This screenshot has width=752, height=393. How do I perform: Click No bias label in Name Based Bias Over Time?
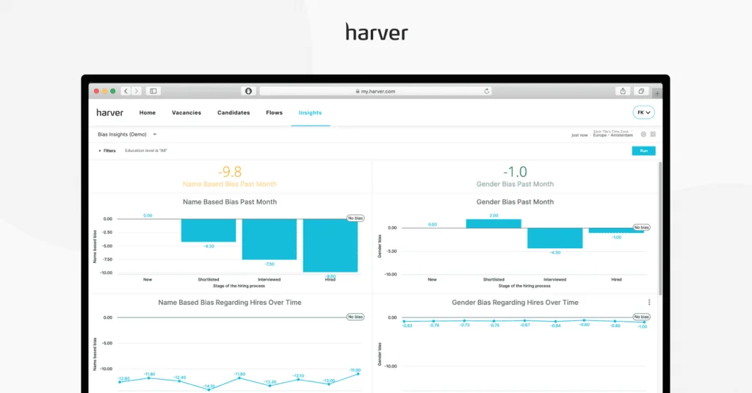(355, 317)
